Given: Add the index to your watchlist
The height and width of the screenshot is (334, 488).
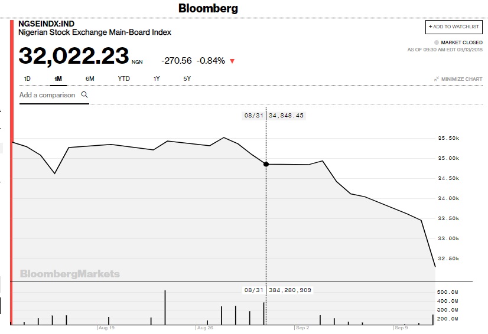Looking at the screenshot, I should pyautogui.click(x=454, y=27).
